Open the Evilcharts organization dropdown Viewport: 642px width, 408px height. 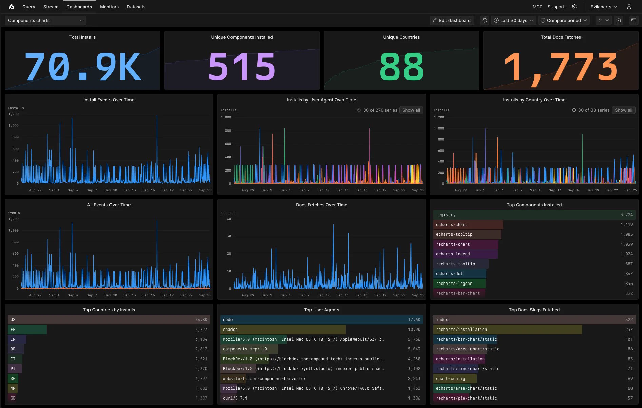click(x=604, y=7)
